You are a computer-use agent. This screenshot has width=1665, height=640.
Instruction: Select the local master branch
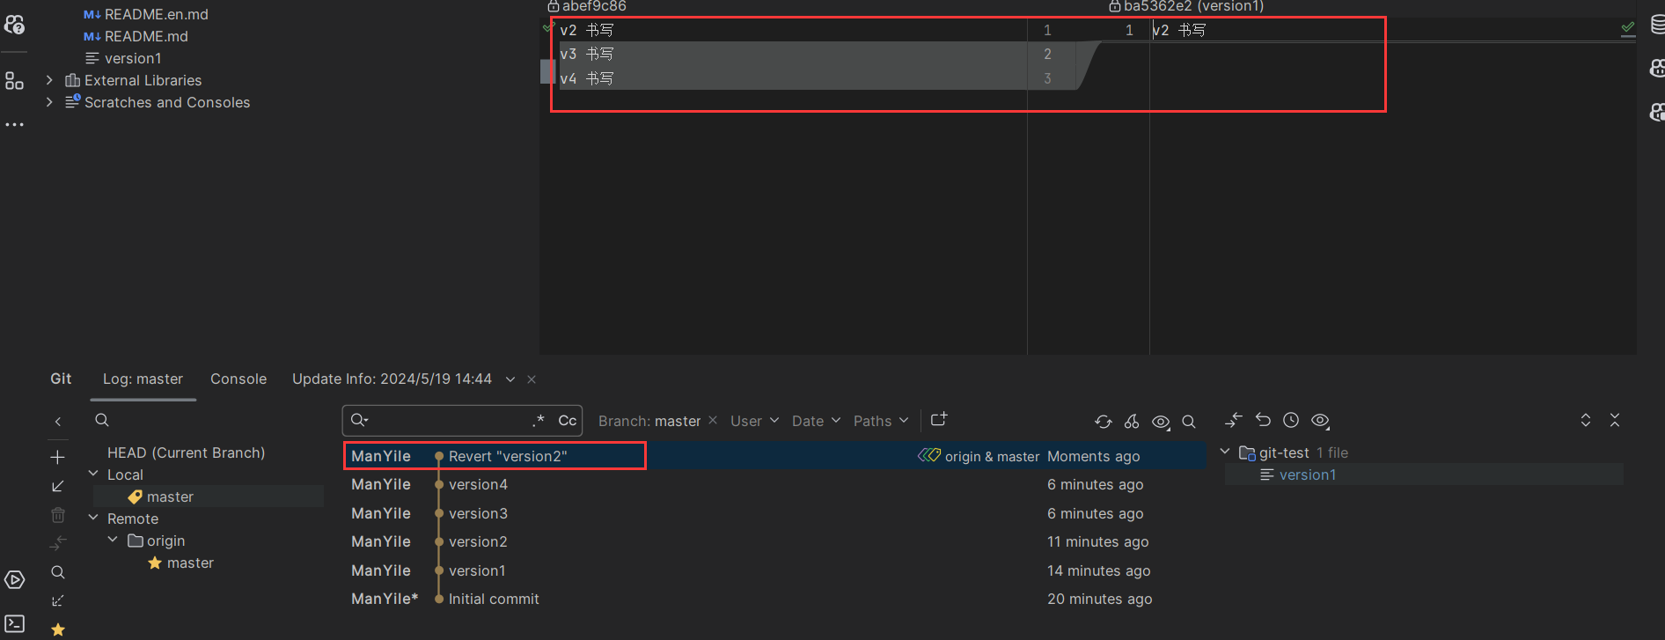coord(170,497)
